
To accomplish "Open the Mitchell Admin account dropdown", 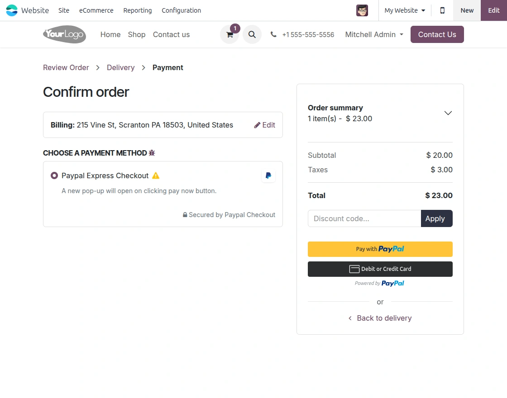I will click(x=374, y=34).
